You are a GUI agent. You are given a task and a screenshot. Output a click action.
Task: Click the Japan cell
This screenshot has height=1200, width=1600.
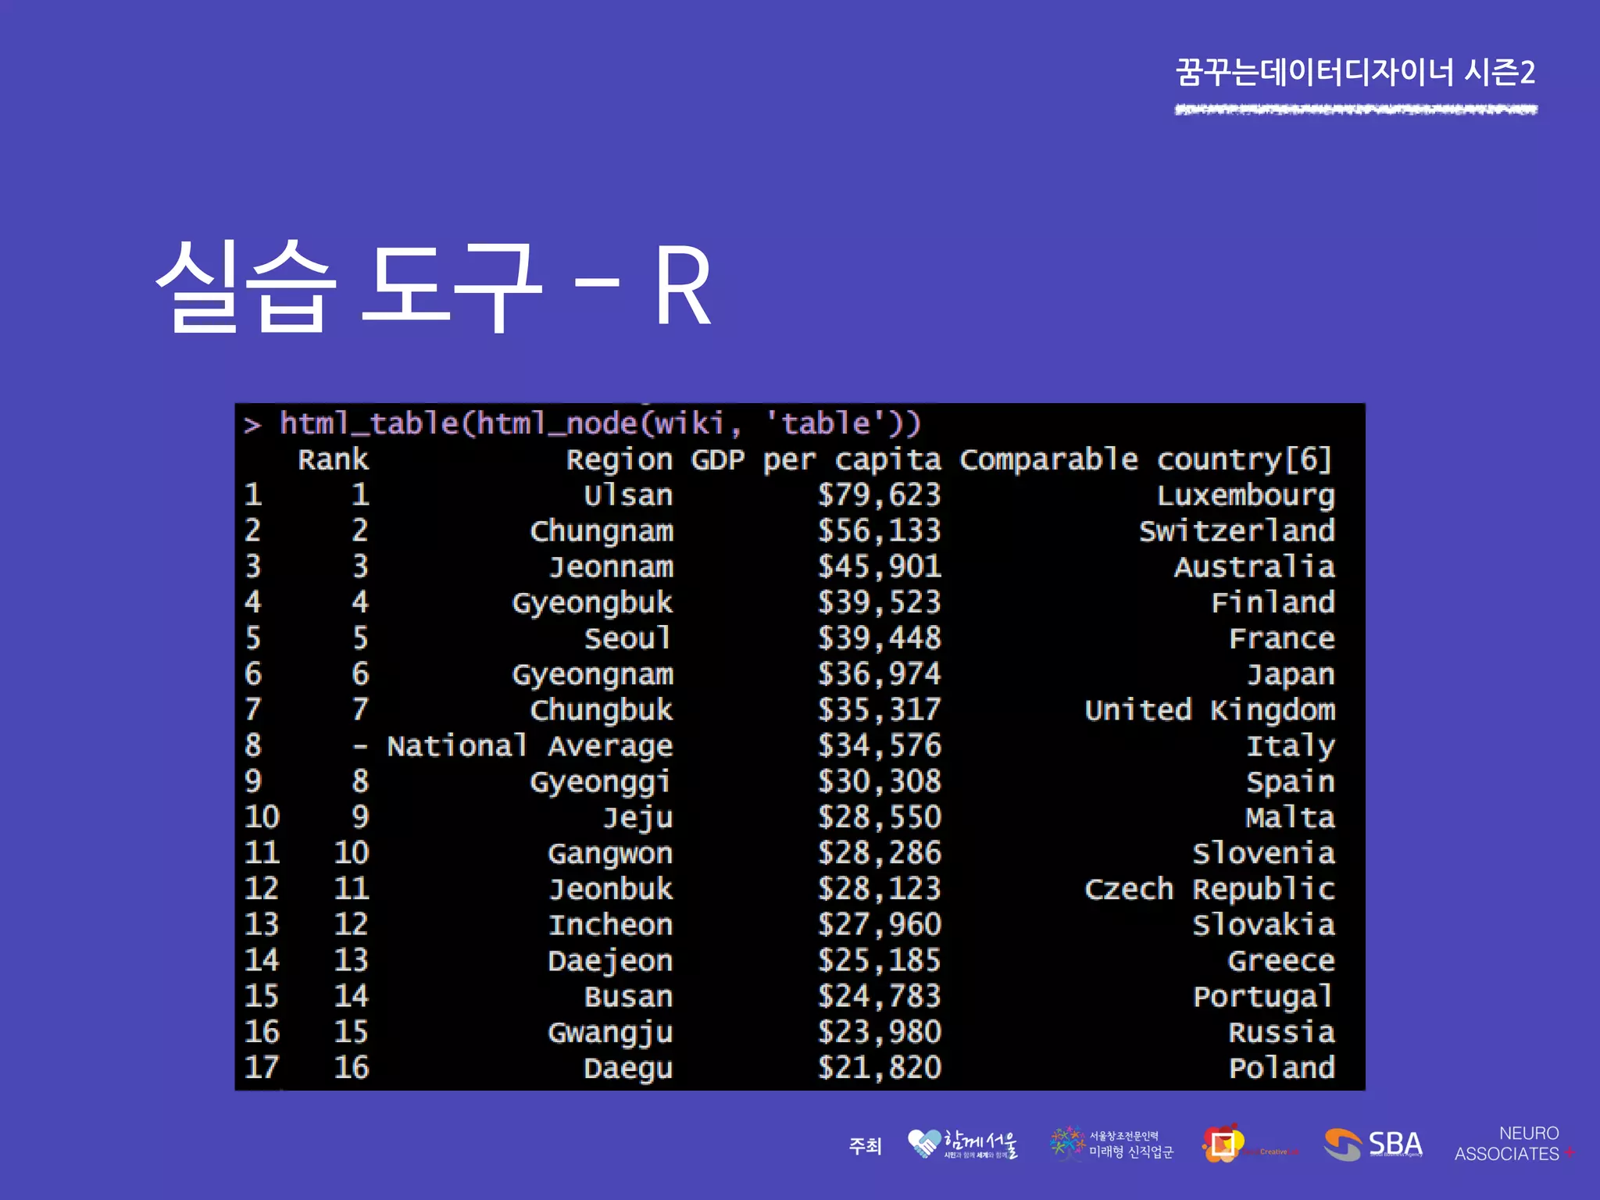(1291, 675)
